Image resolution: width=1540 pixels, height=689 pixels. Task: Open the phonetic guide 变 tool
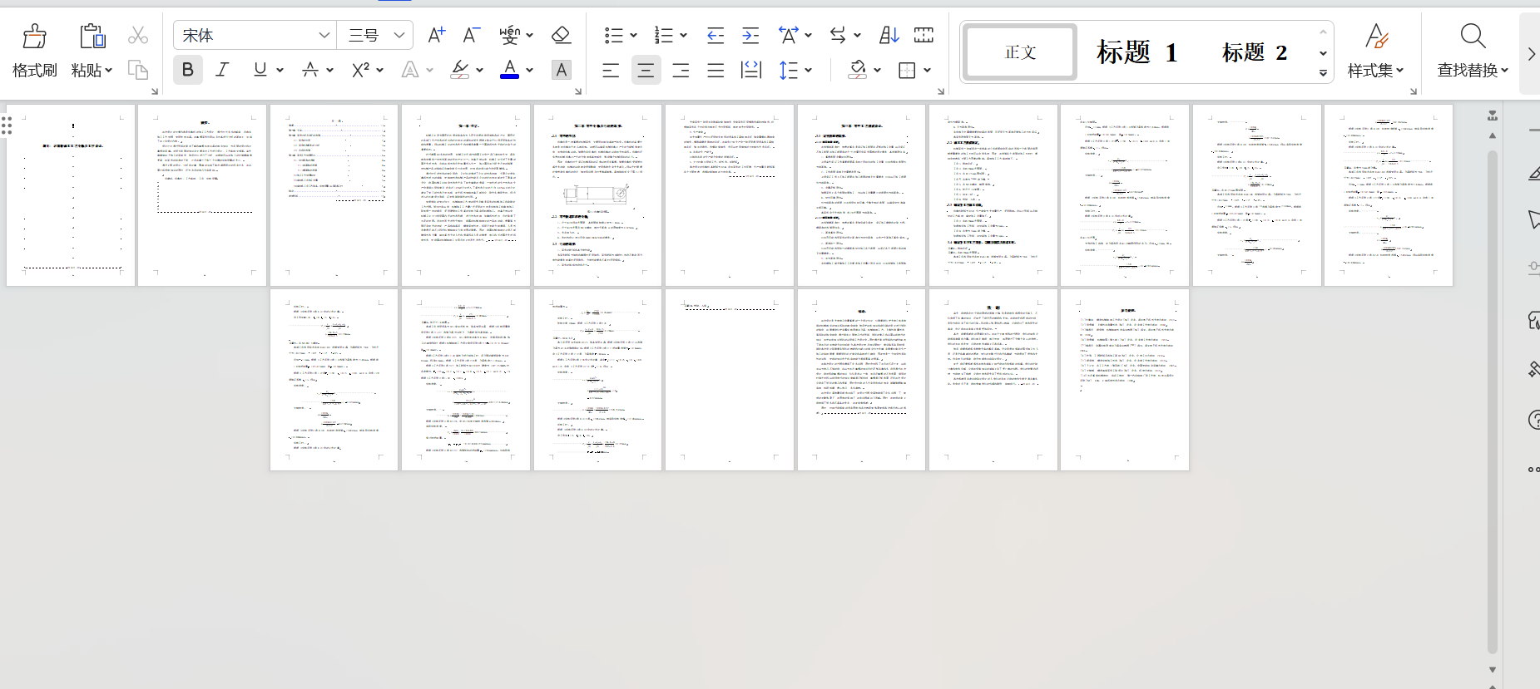(x=510, y=35)
